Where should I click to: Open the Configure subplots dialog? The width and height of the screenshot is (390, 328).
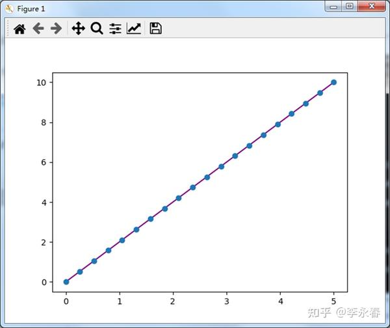click(115, 29)
